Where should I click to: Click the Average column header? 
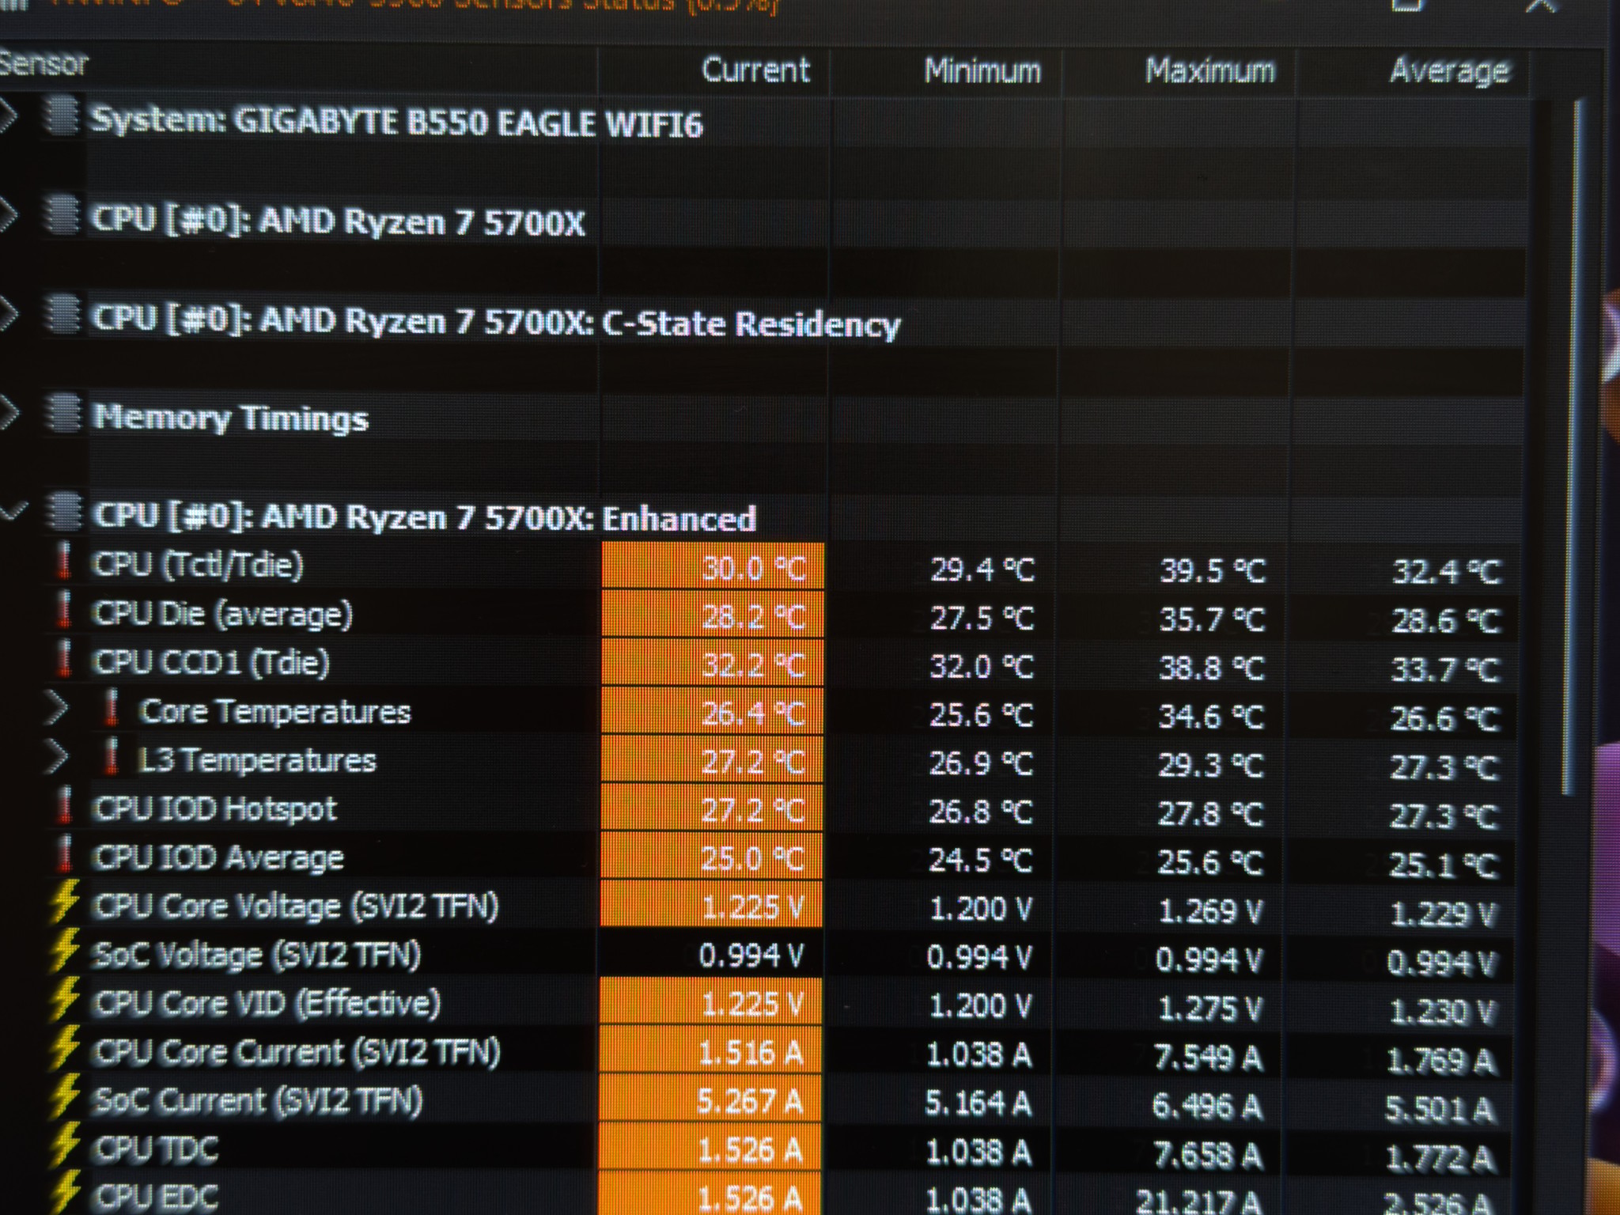(x=1449, y=71)
